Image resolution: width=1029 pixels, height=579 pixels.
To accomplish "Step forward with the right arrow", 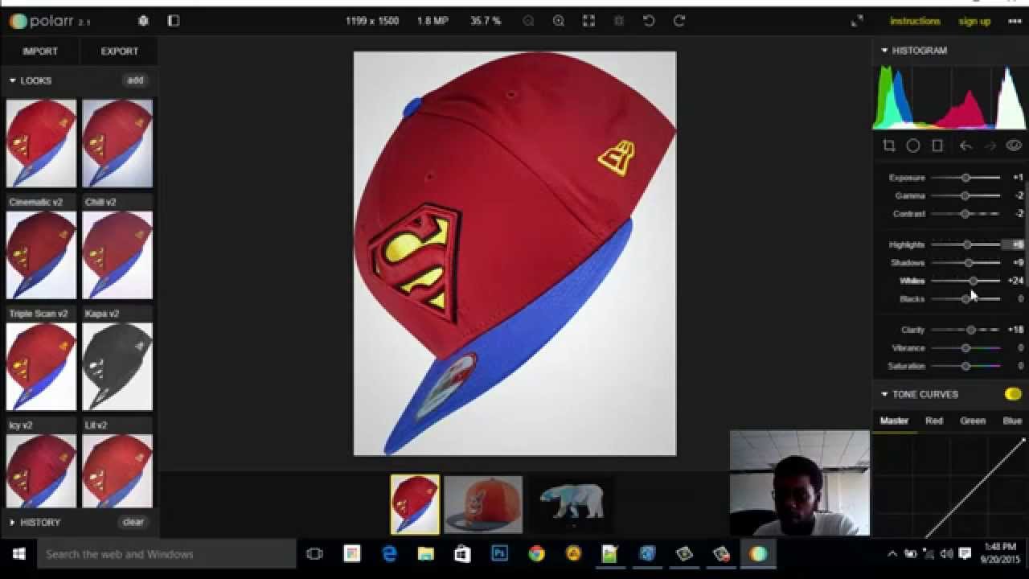I will [x=990, y=146].
